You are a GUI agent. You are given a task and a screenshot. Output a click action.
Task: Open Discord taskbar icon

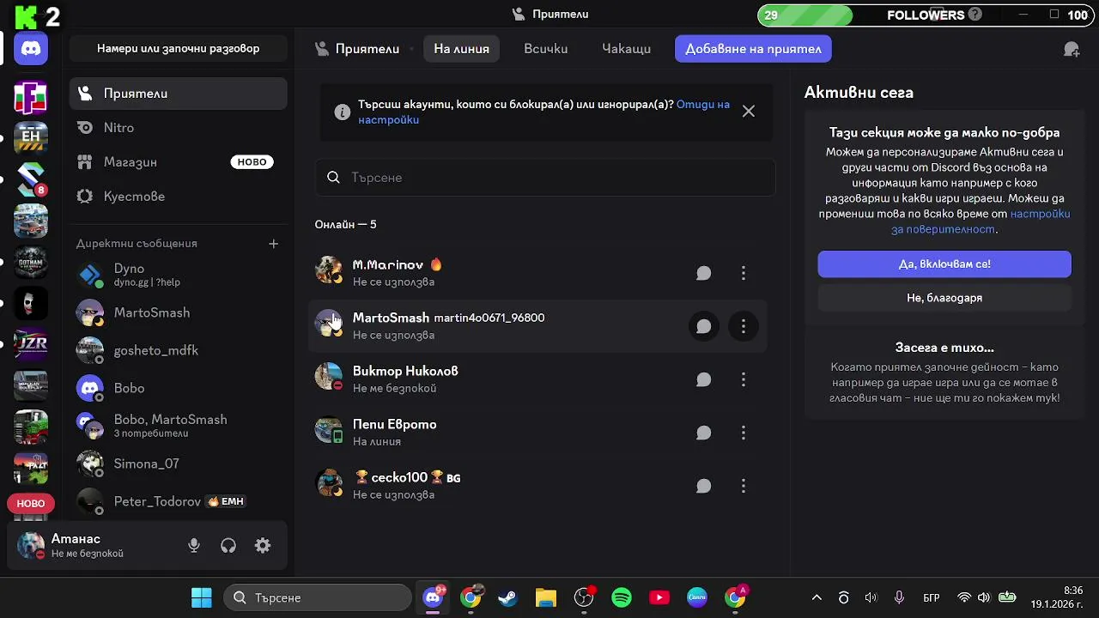(x=434, y=597)
